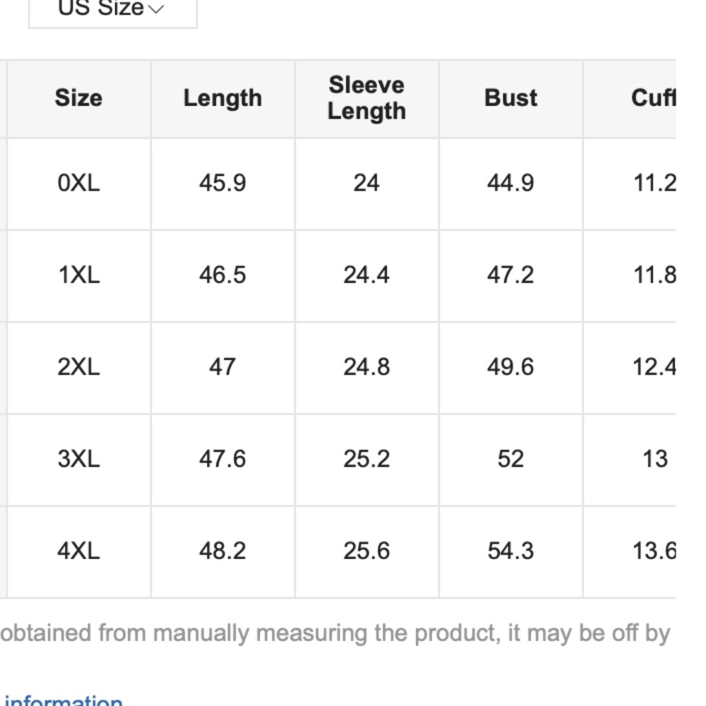Image resolution: width=706 pixels, height=706 pixels.
Task: Click the Length column header
Action: click(x=222, y=98)
